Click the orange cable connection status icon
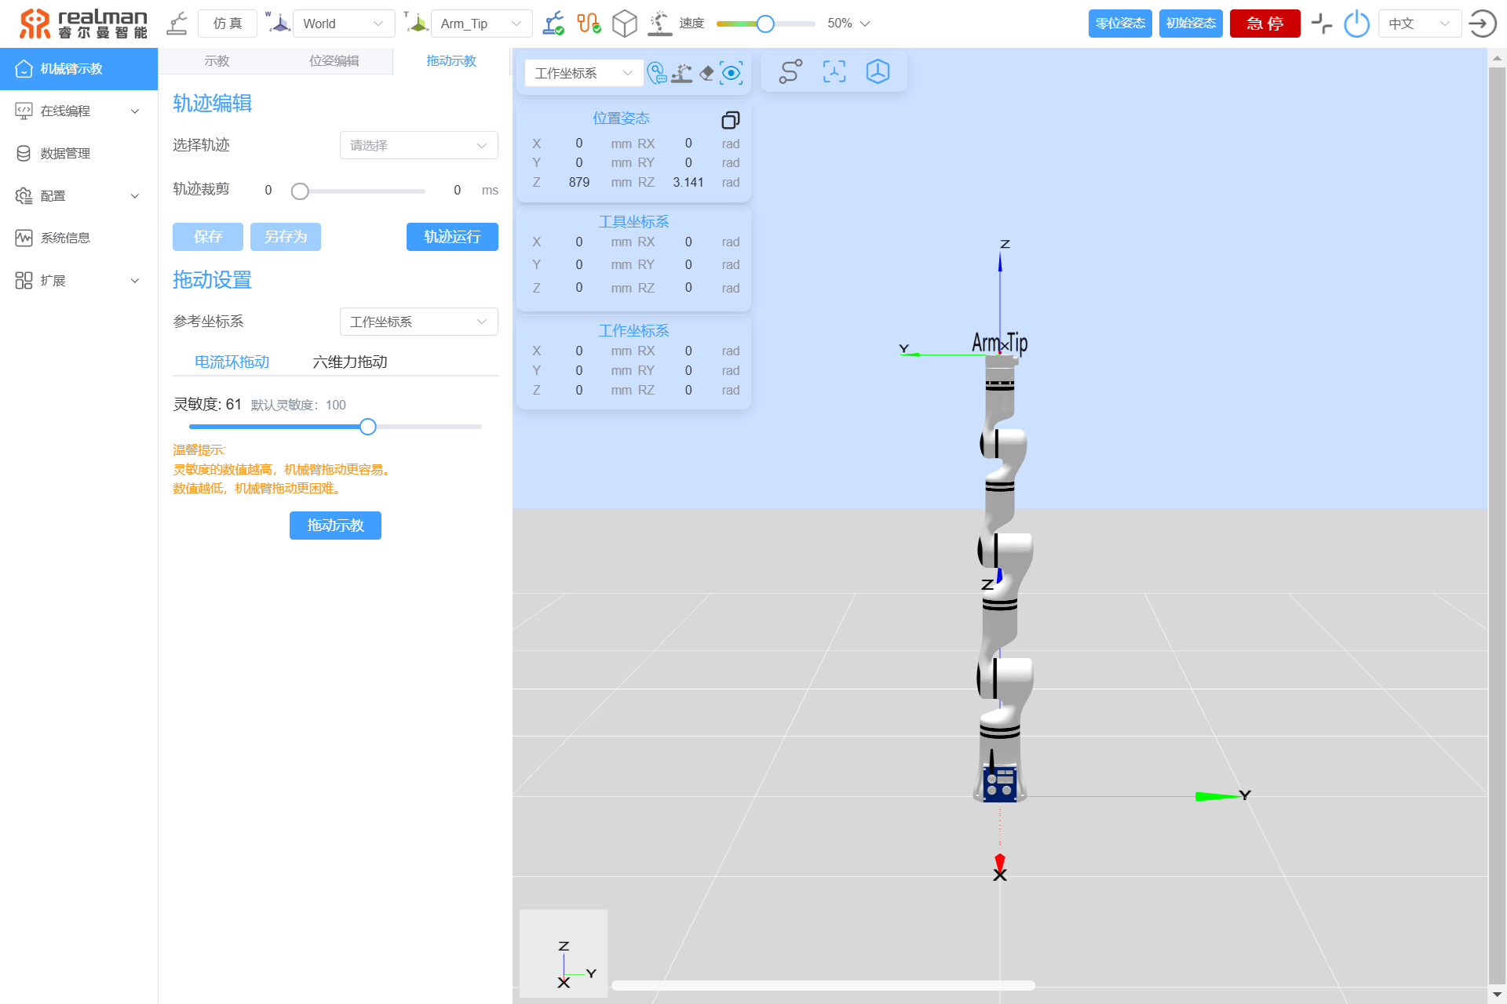This screenshot has width=1507, height=1004. click(x=589, y=24)
